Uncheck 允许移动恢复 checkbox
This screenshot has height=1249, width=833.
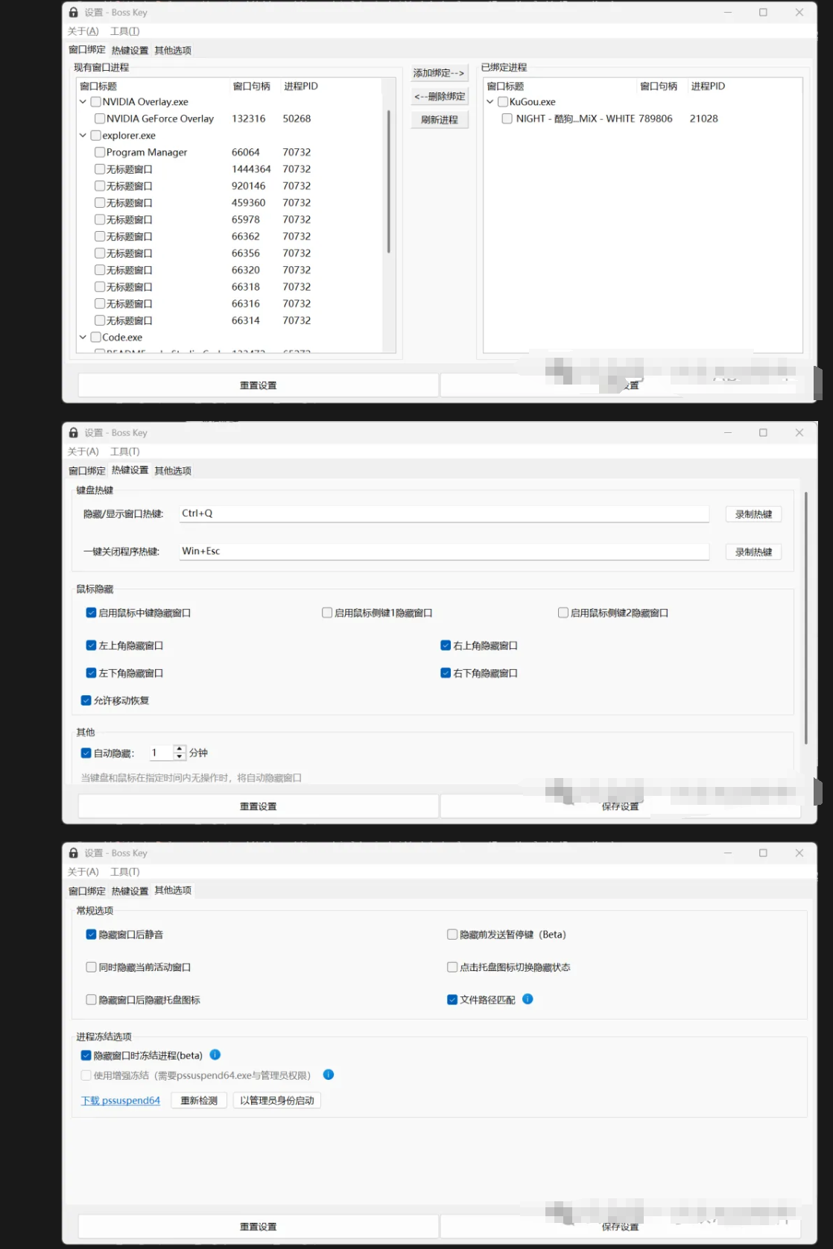[x=86, y=701]
